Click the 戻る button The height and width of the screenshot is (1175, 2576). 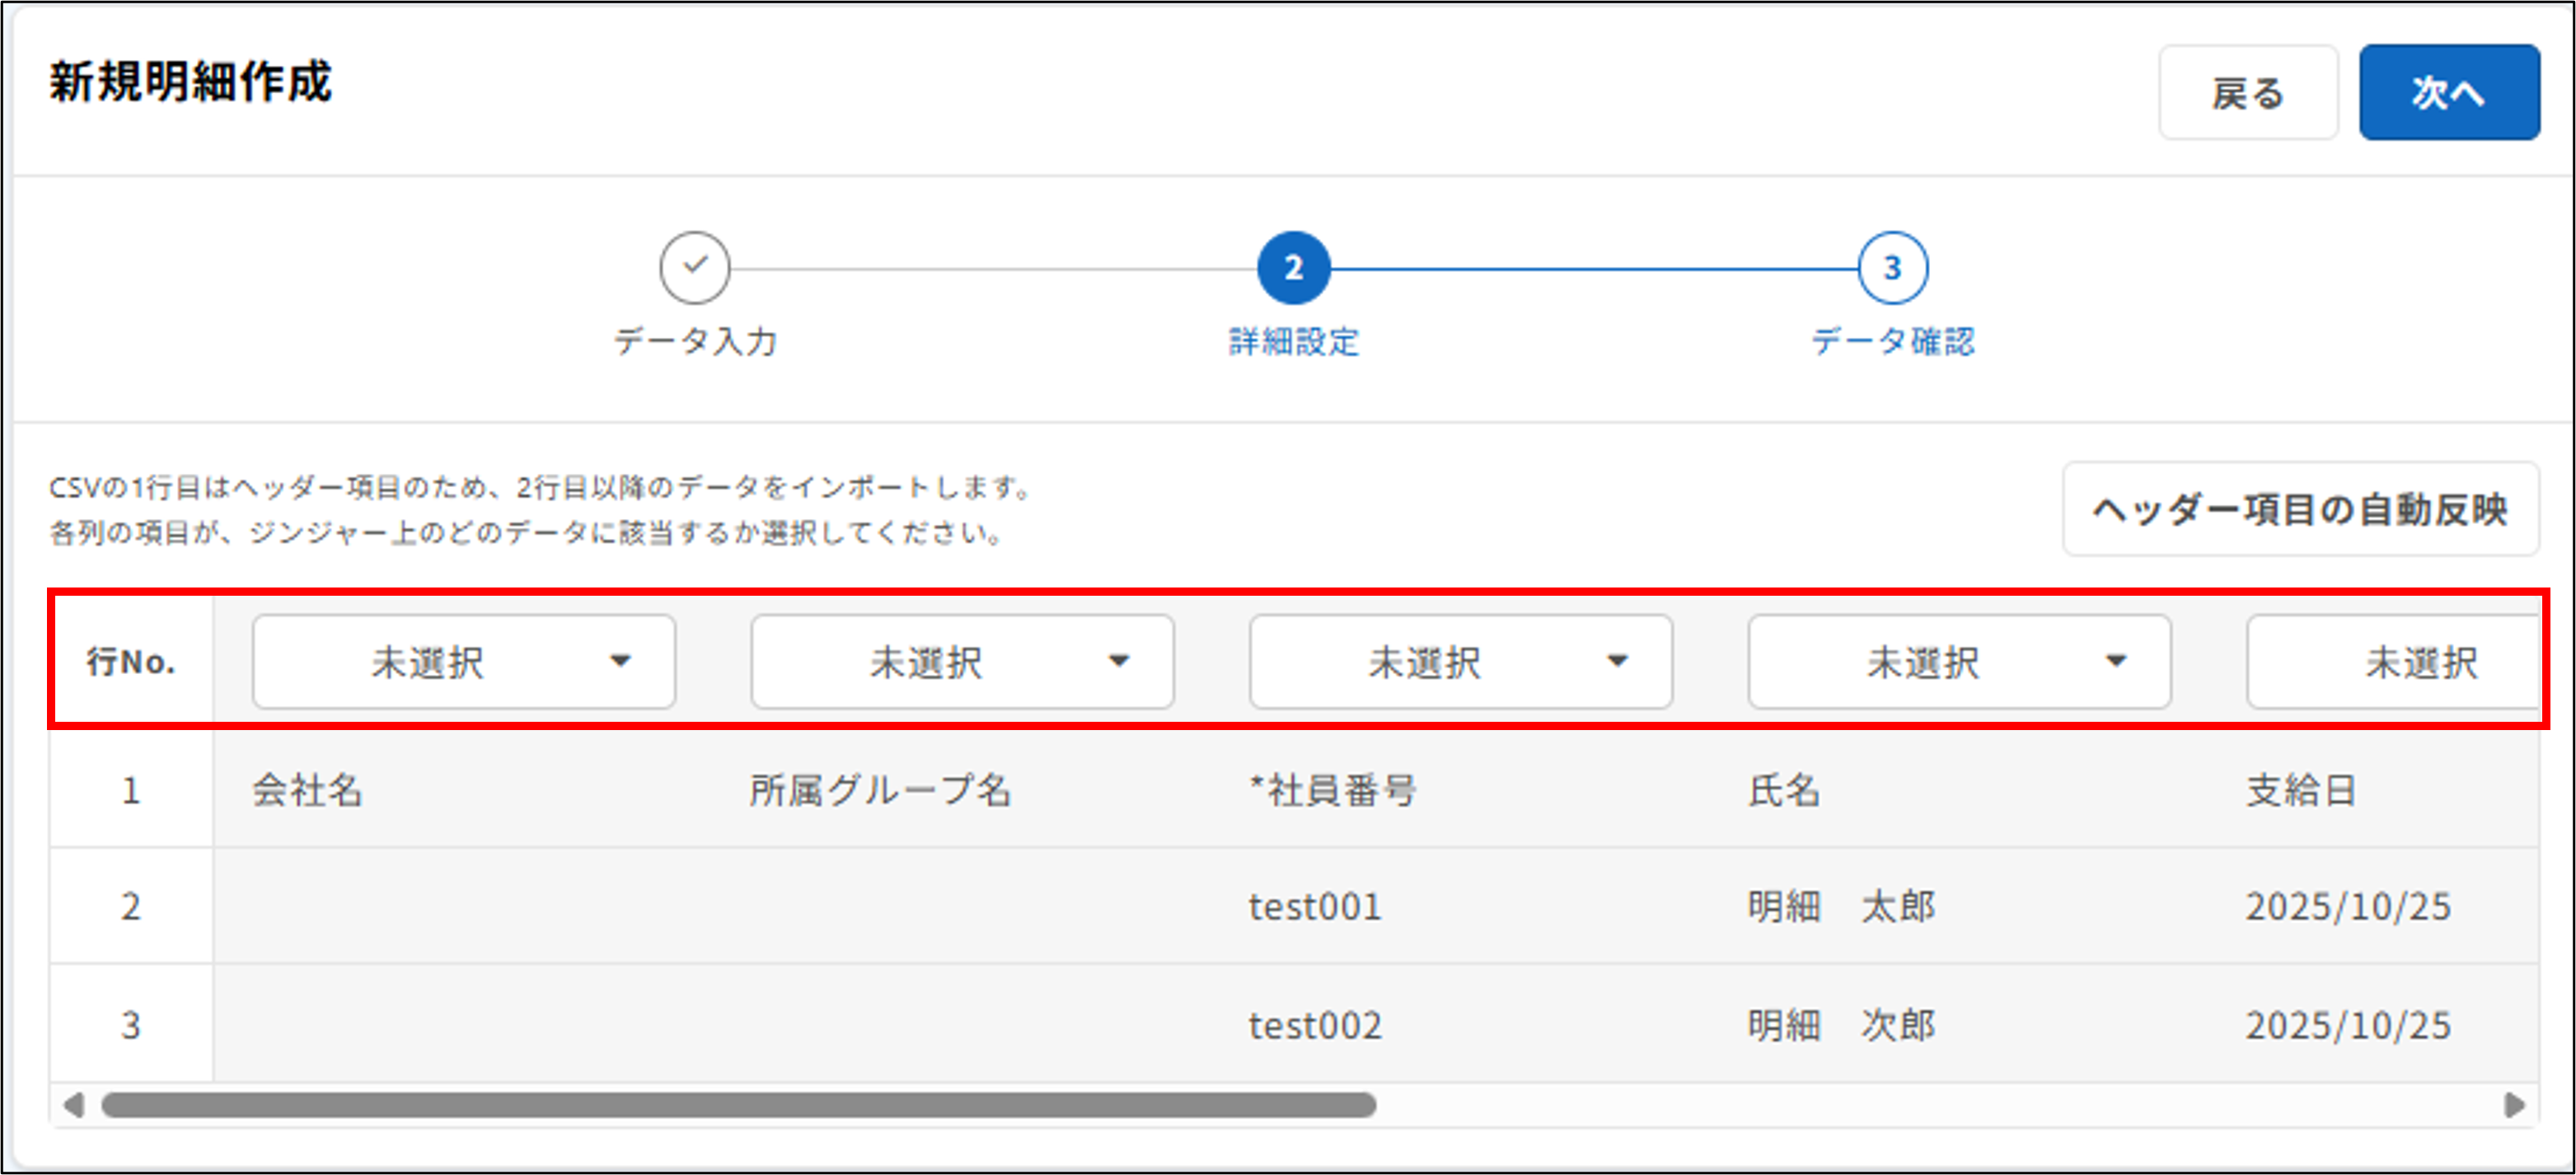click(x=2247, y=92)
